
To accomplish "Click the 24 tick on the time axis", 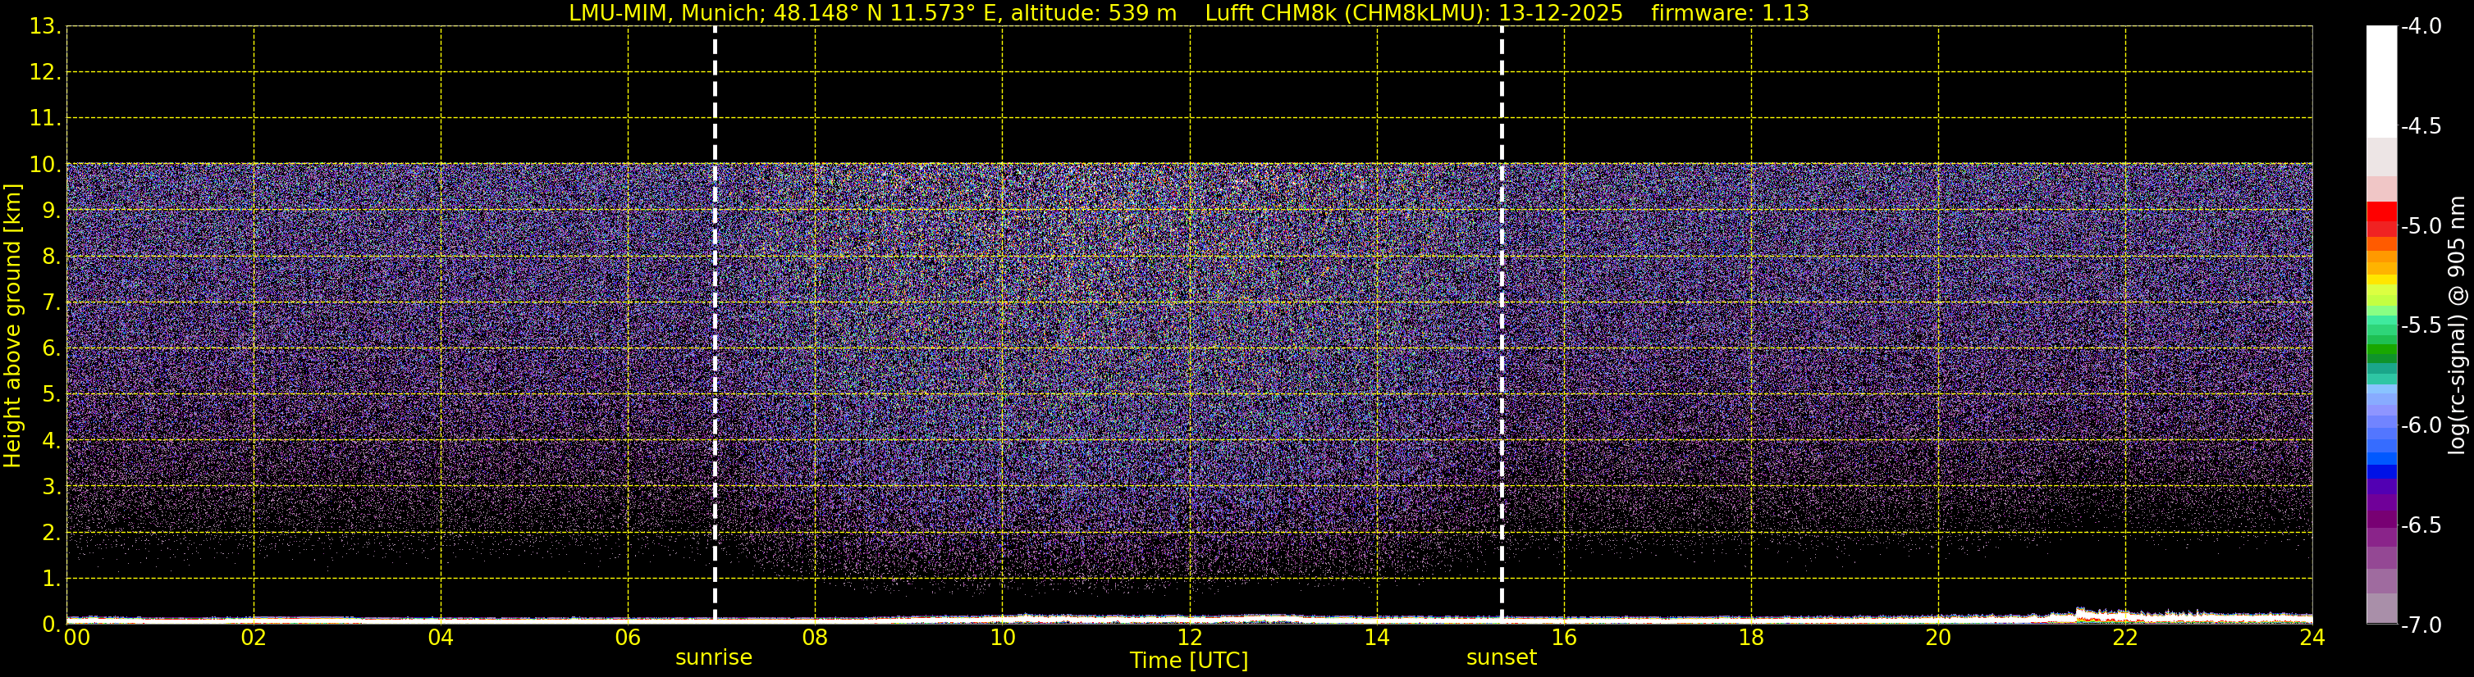I will 2312,638.
